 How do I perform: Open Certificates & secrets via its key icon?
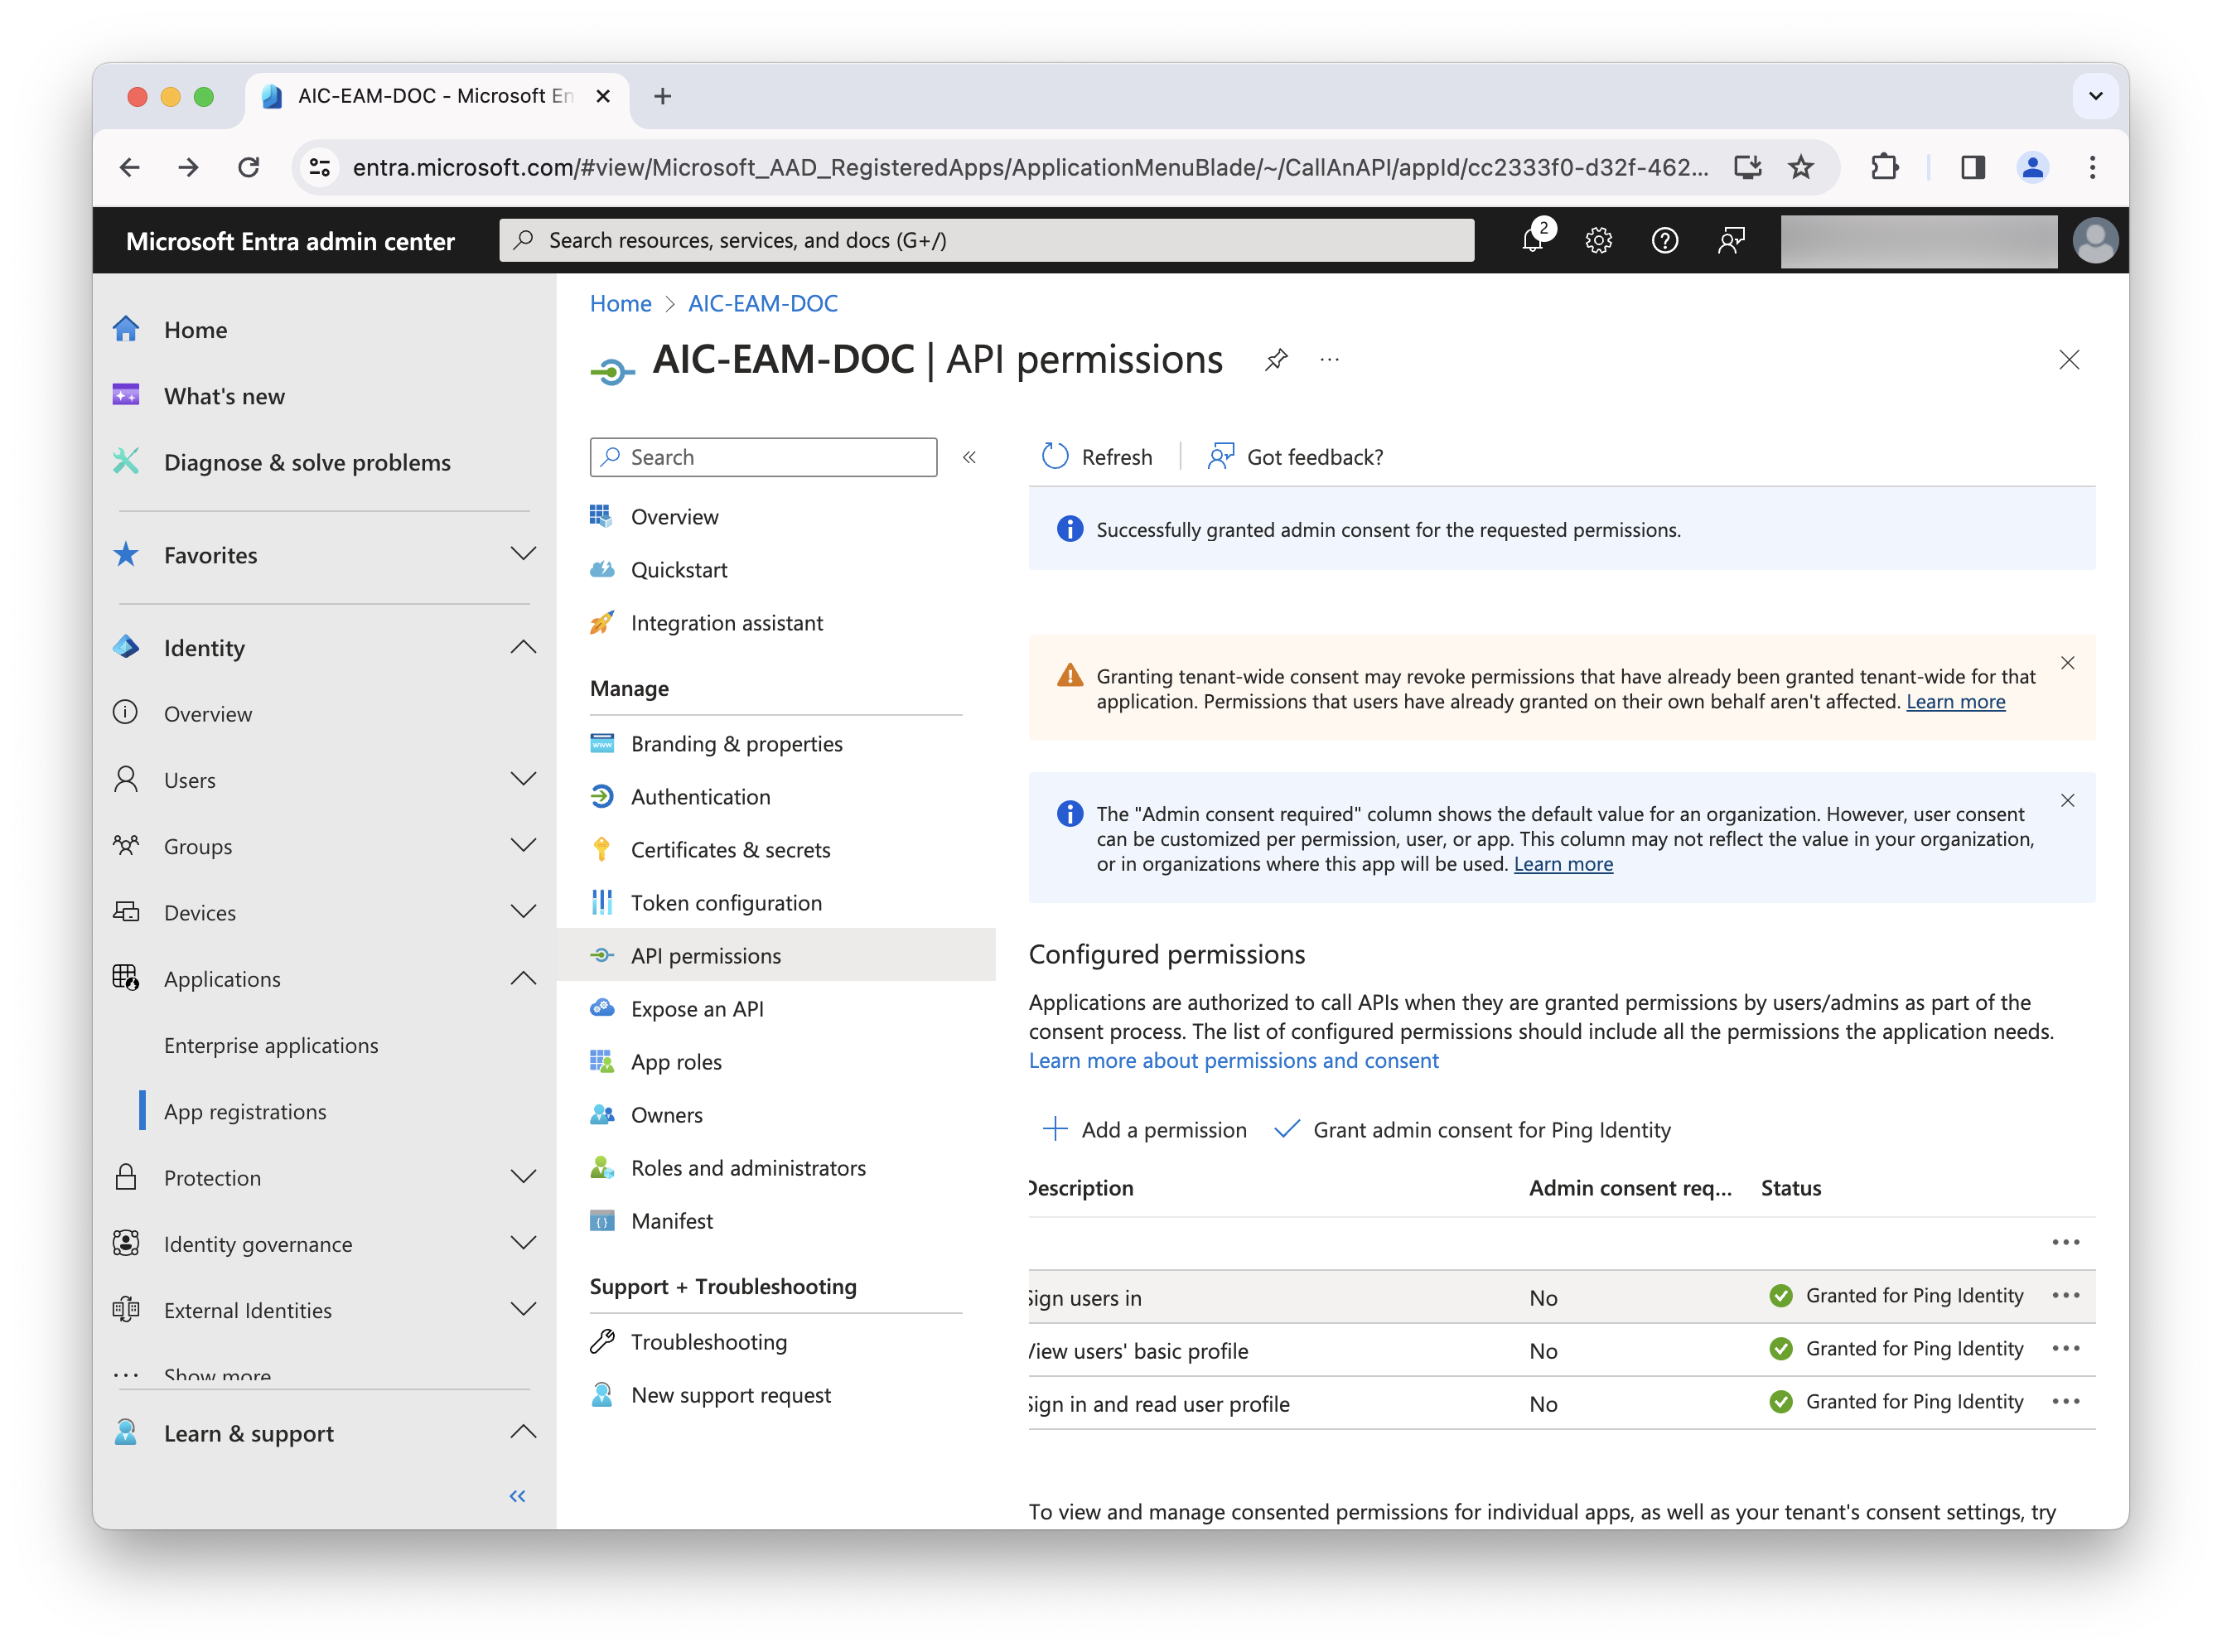[603, 849]
